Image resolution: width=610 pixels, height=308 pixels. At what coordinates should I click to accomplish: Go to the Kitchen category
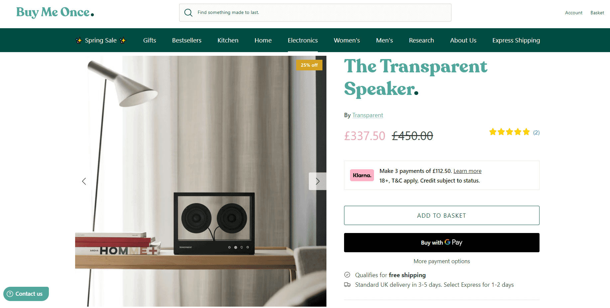pos(228,40)
